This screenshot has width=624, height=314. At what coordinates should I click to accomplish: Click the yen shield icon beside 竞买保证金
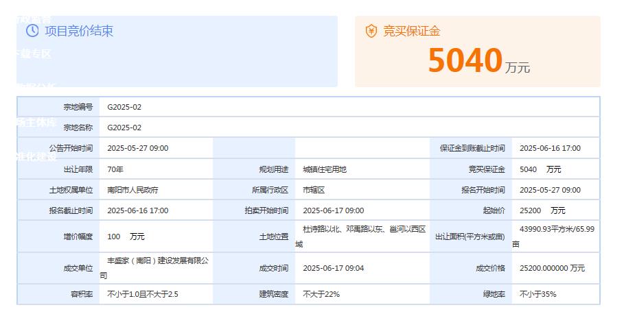tap(371, 31)
